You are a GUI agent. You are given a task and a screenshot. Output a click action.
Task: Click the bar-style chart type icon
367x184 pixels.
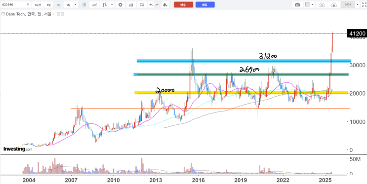click(x=105, y=4)
